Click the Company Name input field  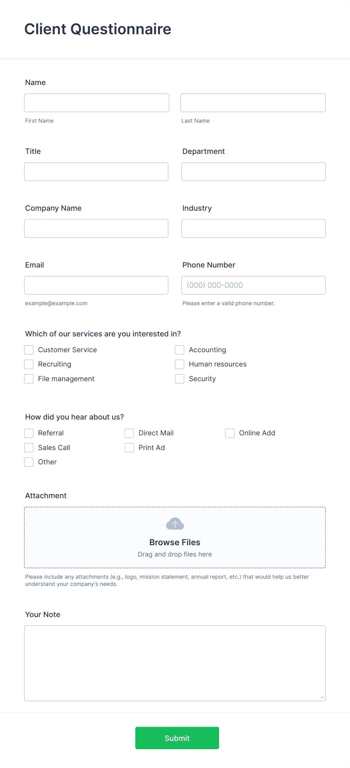(96, 228)
